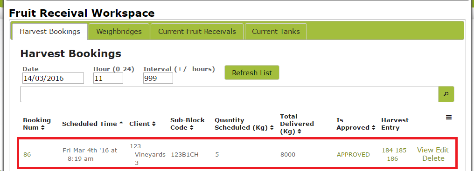Focus the Date input field

point(53,78)
